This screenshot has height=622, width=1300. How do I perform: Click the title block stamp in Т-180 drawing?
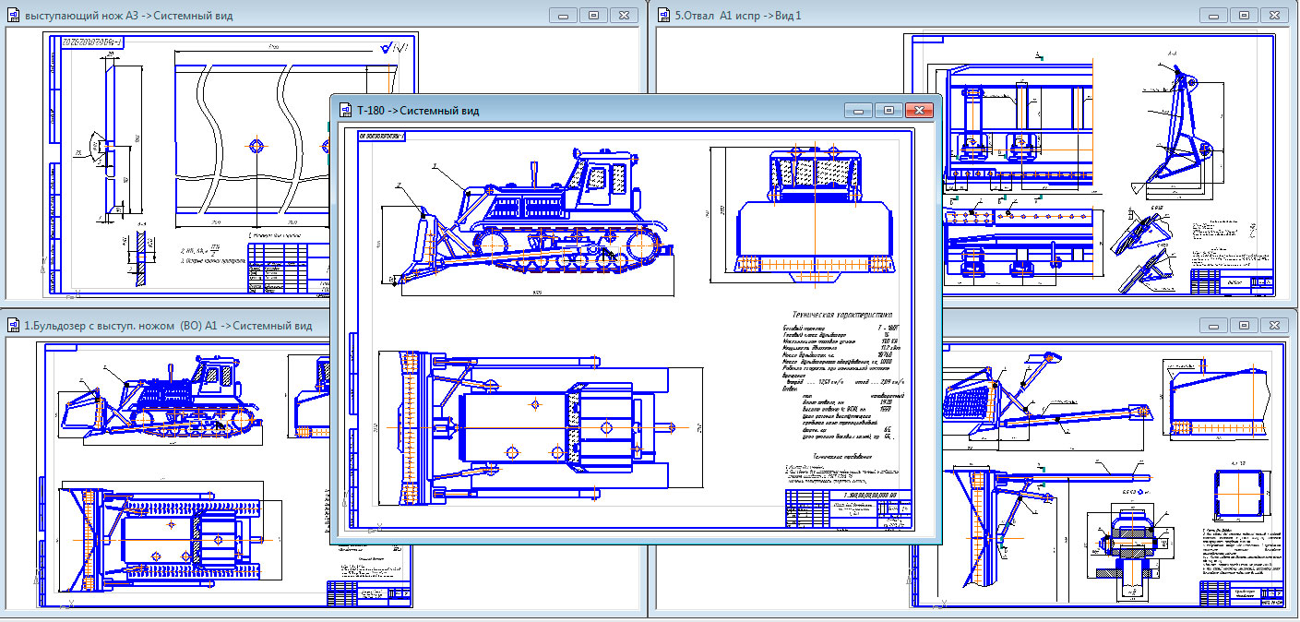tap(847, 508)
